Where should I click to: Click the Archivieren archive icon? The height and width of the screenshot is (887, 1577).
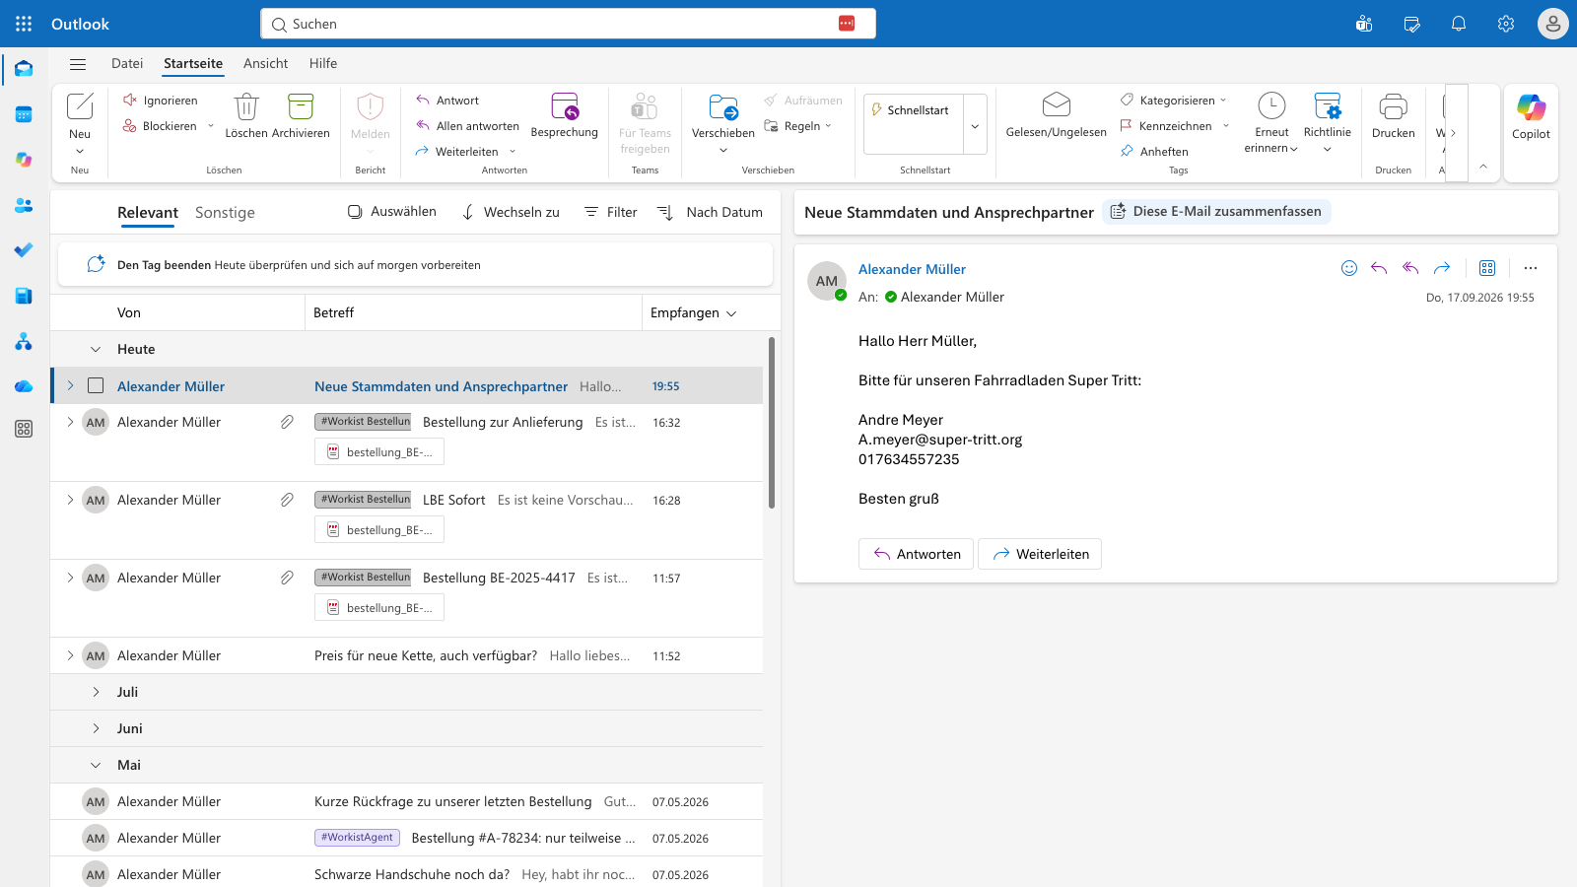pos(301,116)
